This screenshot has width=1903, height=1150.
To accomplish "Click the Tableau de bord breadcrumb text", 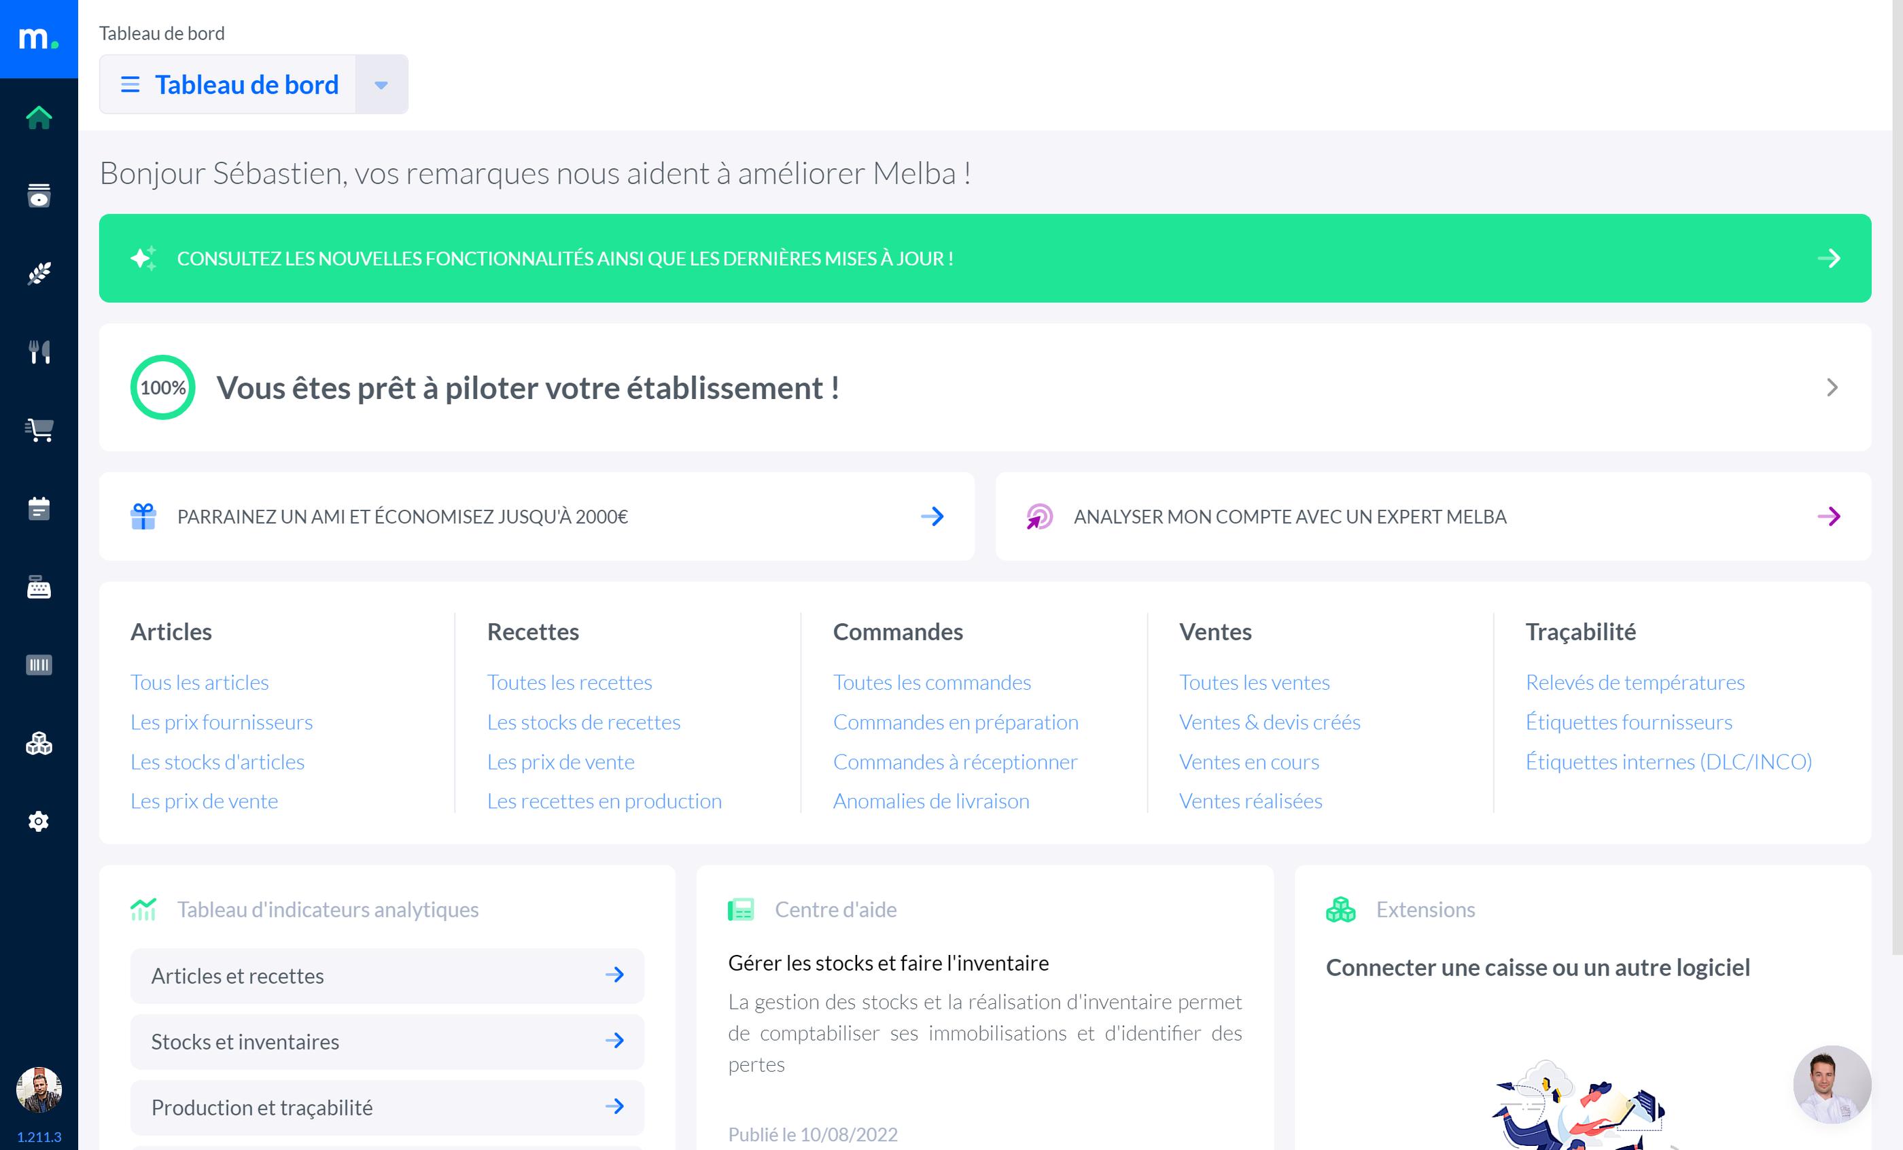I will (x=162, y=33).
